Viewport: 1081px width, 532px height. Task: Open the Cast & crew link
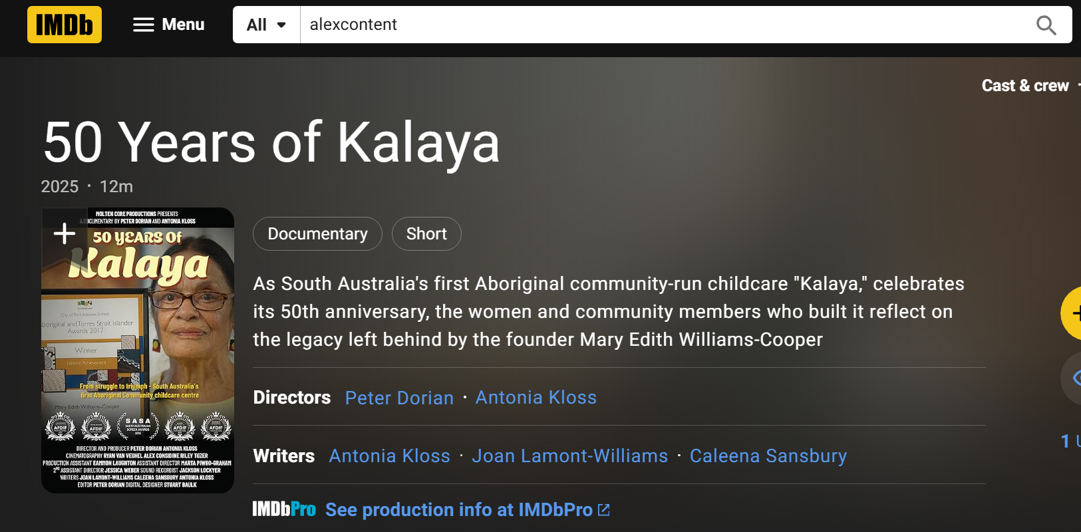[1025, 86]
